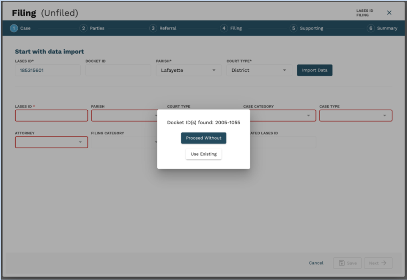407x280 pixels.
Task: Click the Save disk icon
Action: coord(342,263)
